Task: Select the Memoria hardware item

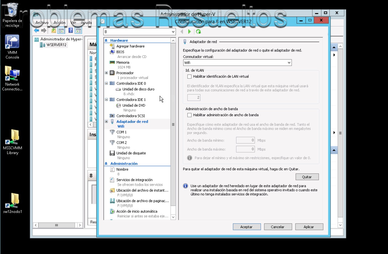Action: point(123,63)
